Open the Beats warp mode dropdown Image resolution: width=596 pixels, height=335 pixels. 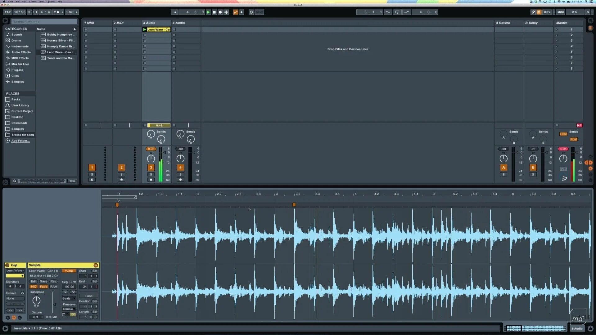[68, 298]
